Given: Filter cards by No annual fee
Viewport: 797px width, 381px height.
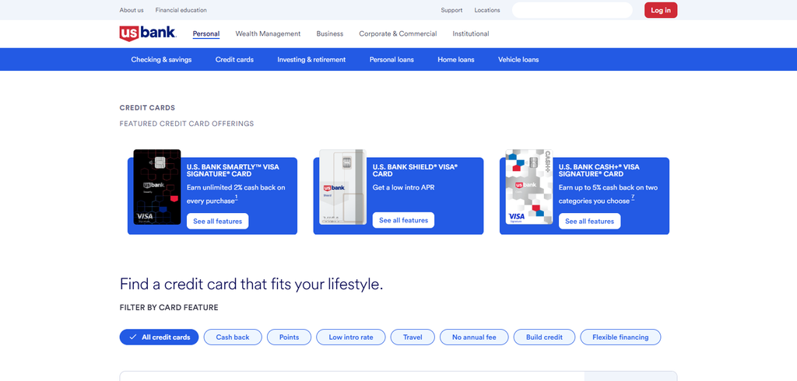Looking at the screenshot, I should (474, 337).
